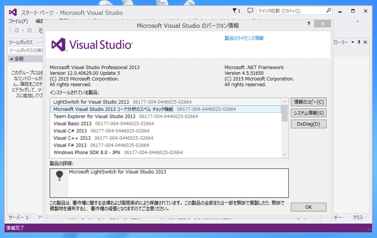Image resolution: width=377 pixels, height=238 pixels.
Task: Click the navigate backward toolbar arrow
Action: 16,30
